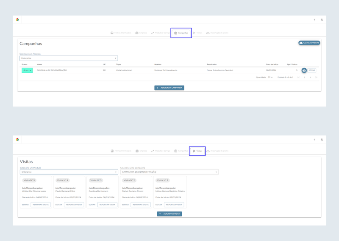Click EDITAR on the Visita Nº 4 card

pyautogui.click(x=58, y=205)
